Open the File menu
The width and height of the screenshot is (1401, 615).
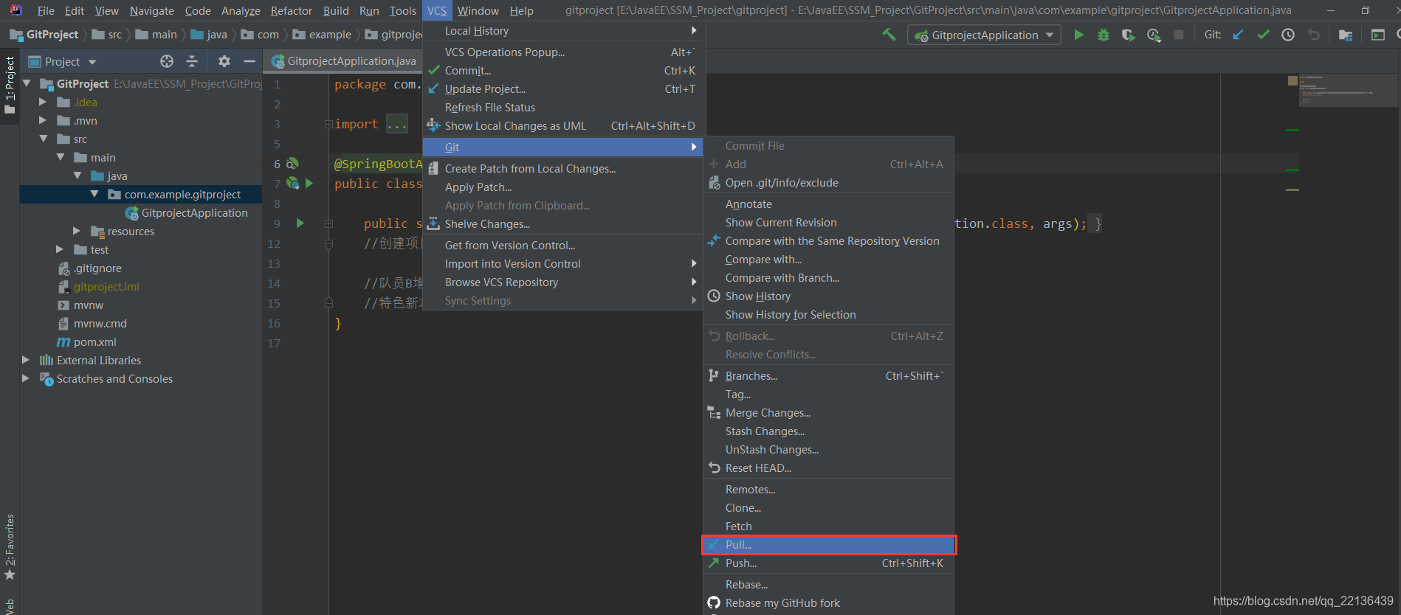pos(46,10)
